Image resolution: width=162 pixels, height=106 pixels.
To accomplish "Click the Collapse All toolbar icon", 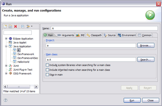I will pyautogui.click(x=23, y=27).
